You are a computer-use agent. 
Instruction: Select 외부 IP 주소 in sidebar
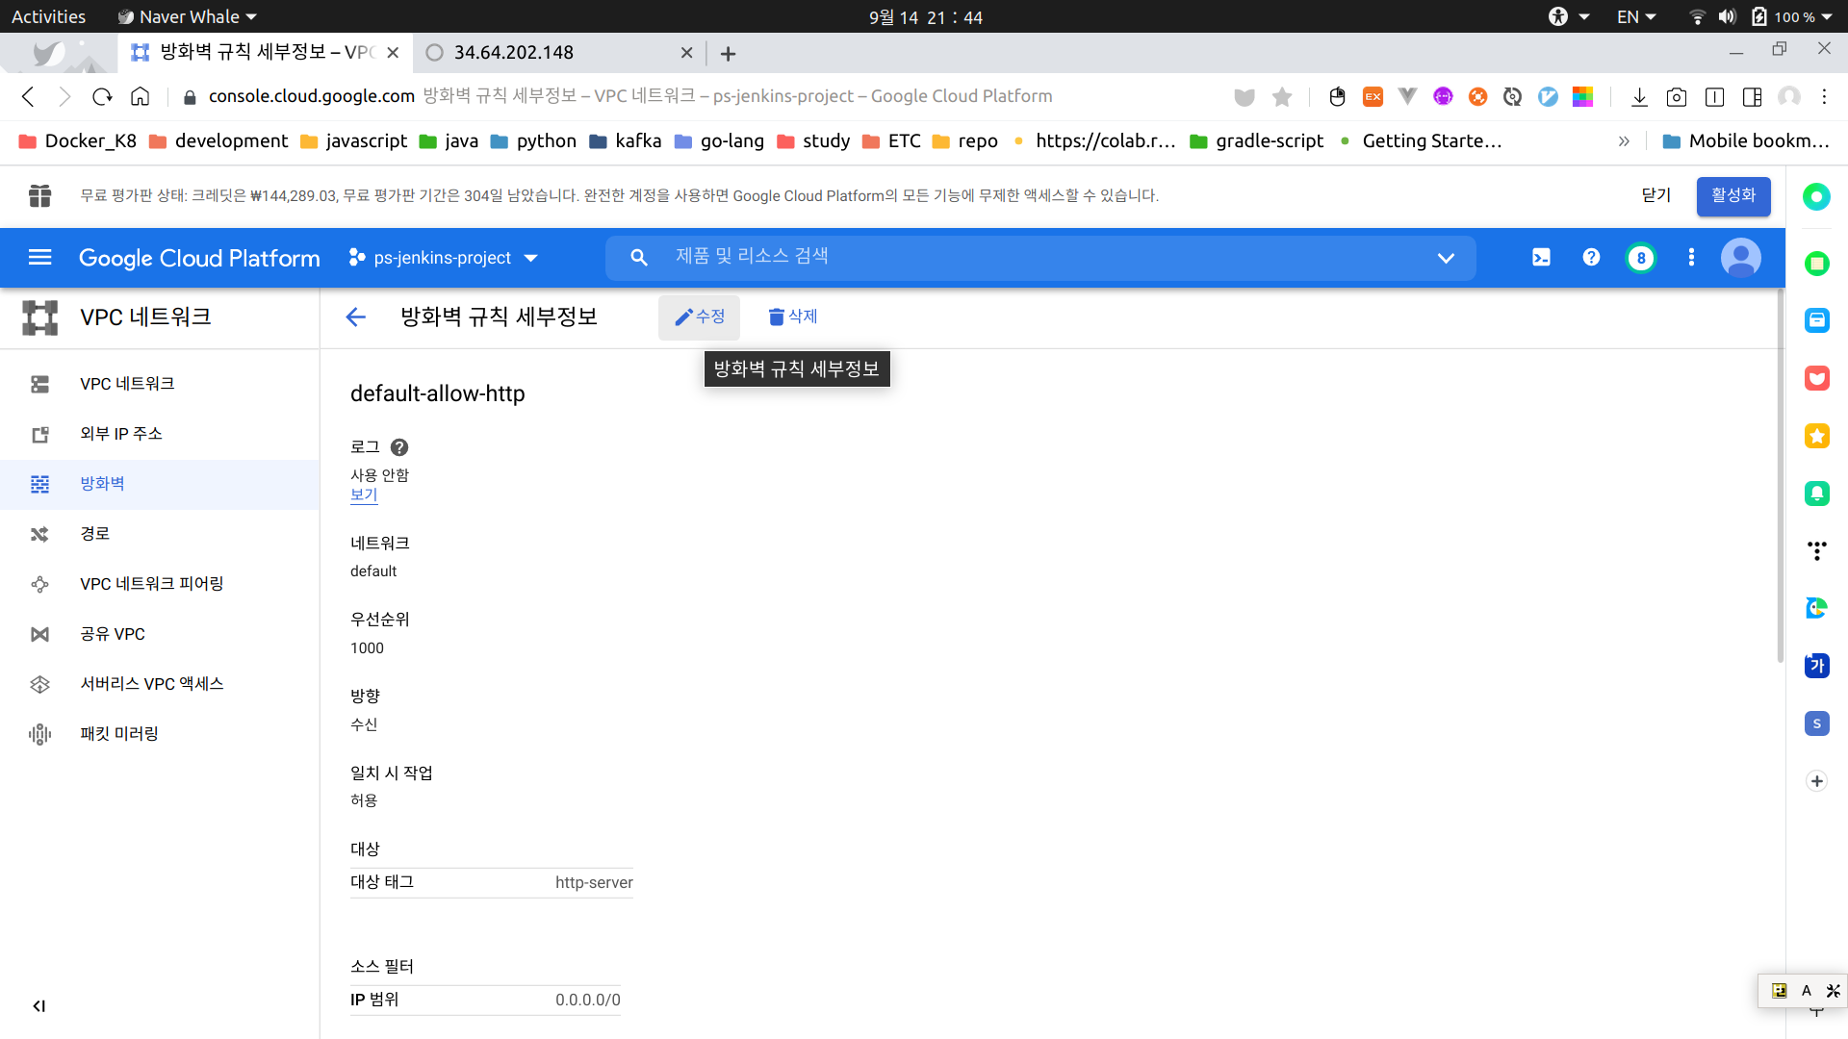click(x=121, y=434)
